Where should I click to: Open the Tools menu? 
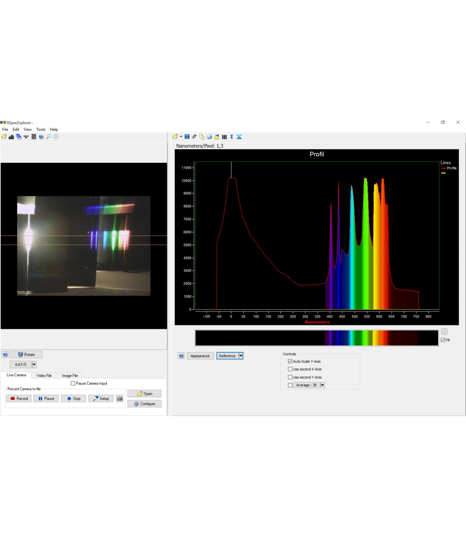point(41,129)
